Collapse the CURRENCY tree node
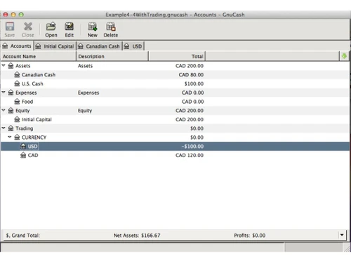The width and height of the screenshot is (351, 263). coord(10,137)
